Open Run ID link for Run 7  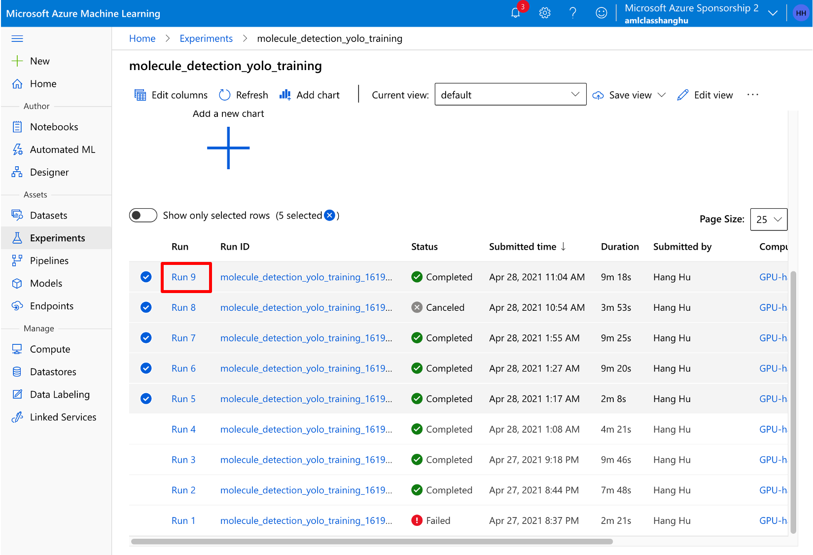306,338
